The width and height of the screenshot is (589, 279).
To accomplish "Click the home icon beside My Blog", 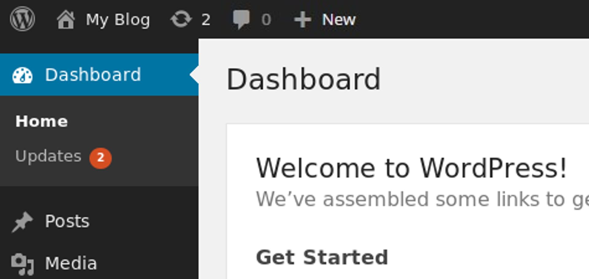I will coord(66,19).
